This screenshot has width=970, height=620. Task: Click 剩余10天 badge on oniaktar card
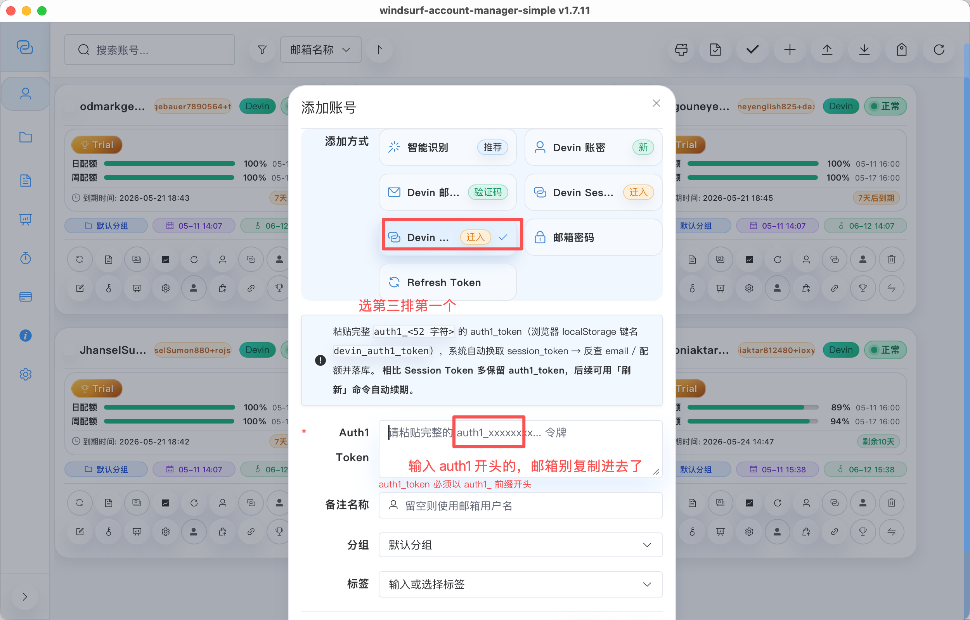[x=878, y=442]
